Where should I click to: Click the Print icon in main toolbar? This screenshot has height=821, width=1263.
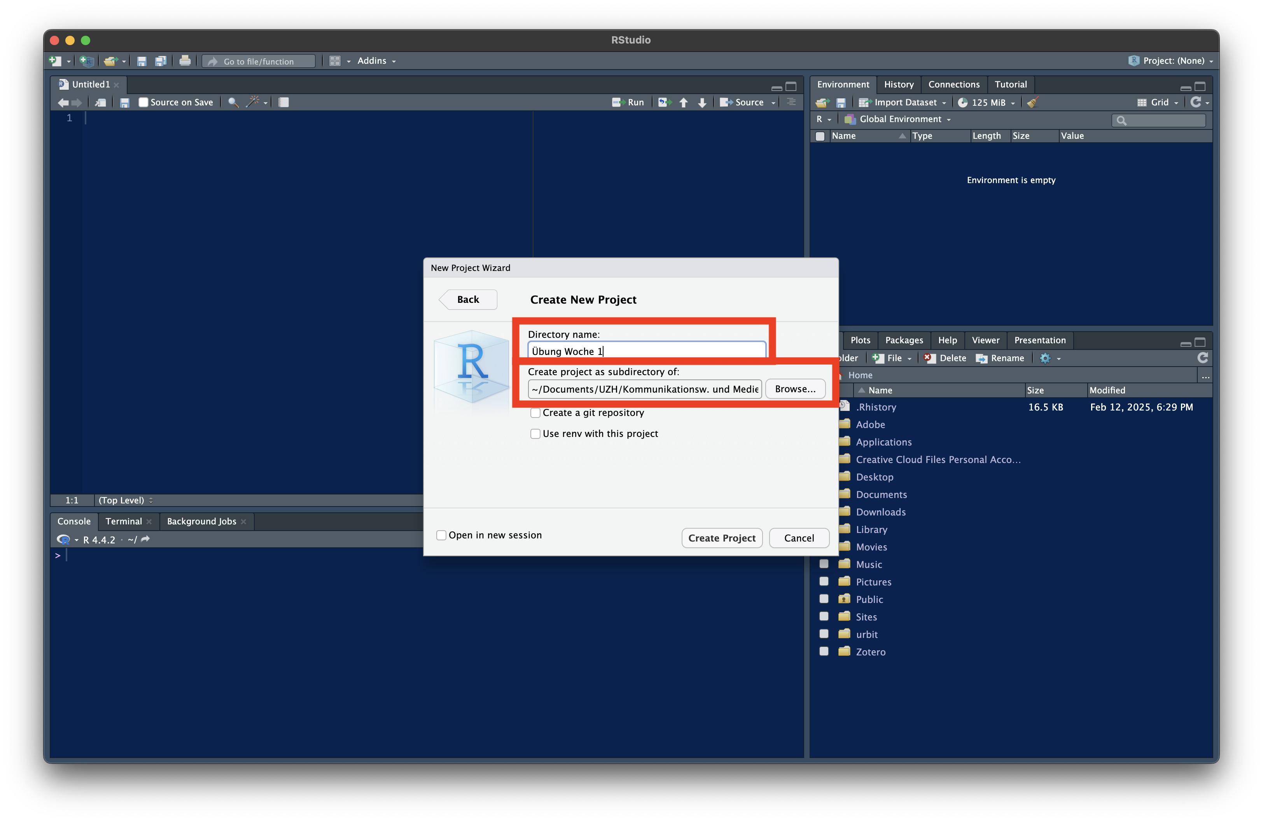[185, 61]
